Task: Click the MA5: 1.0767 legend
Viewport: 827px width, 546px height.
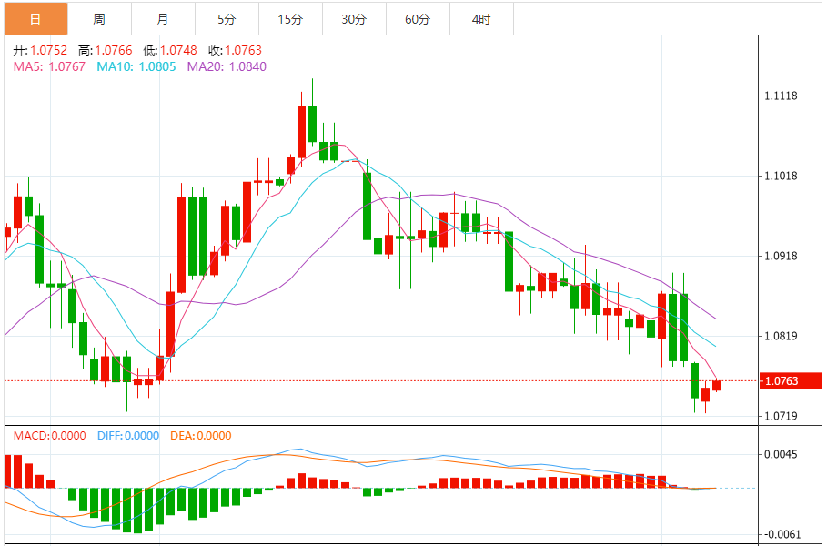Action: (x=49, y=66)
